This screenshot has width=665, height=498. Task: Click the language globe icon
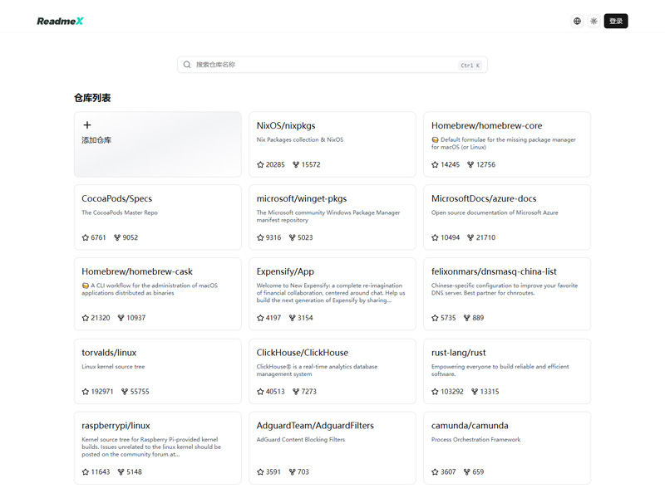pyautogui.click(x=577, y=22)
